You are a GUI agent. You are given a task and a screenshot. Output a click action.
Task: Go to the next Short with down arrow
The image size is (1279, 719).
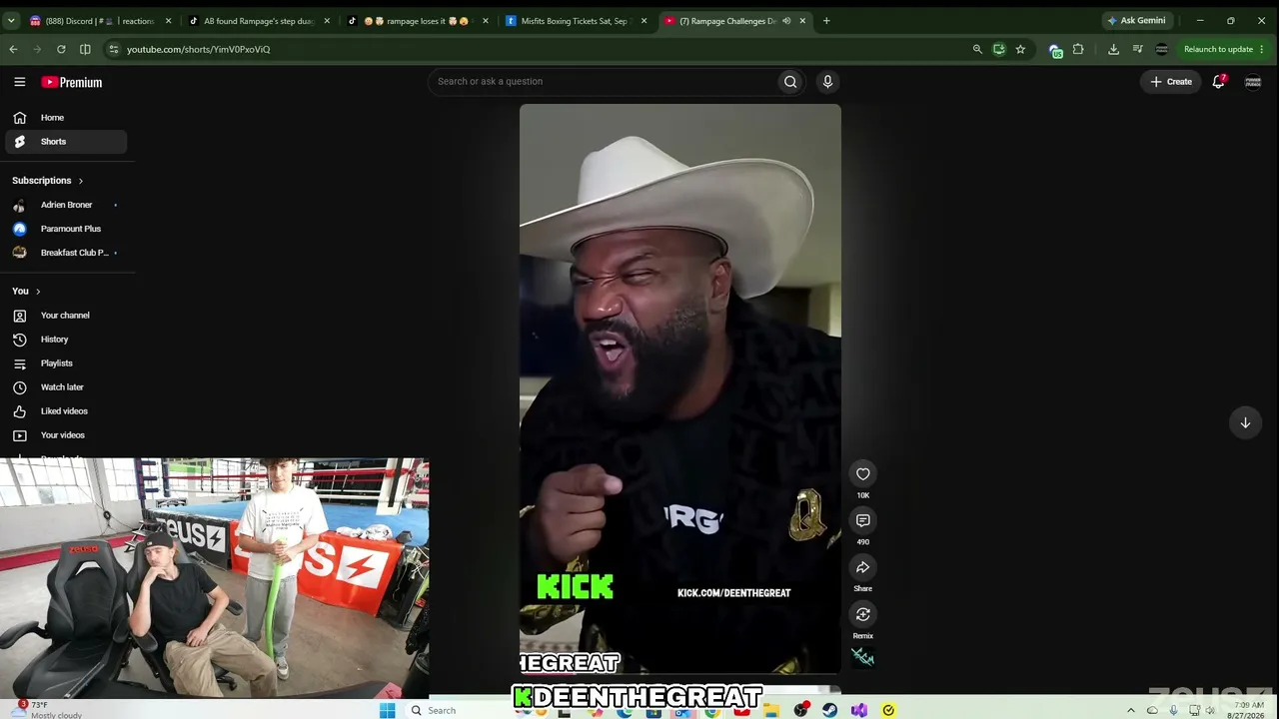coord(1245,422)
